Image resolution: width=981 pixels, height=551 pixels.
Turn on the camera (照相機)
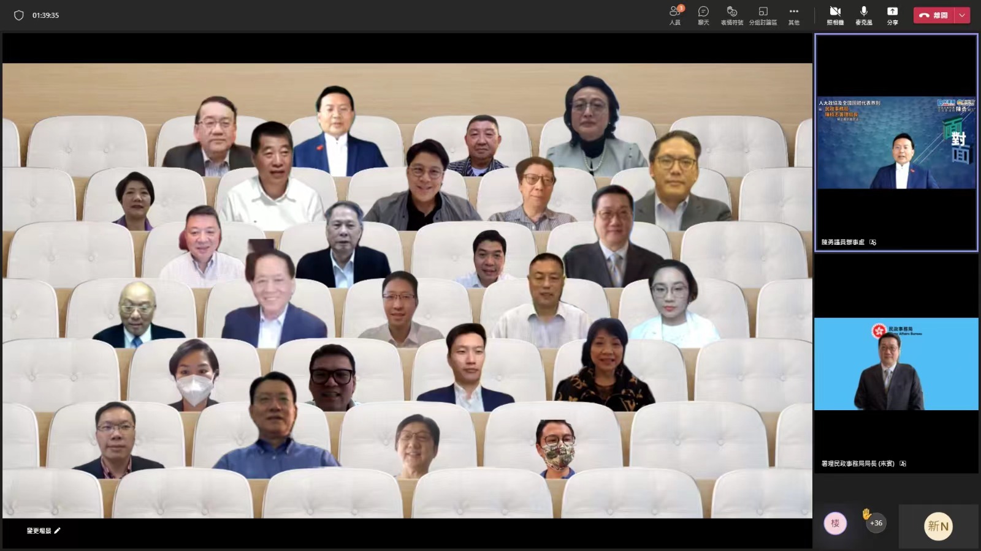tap(835, 15)
